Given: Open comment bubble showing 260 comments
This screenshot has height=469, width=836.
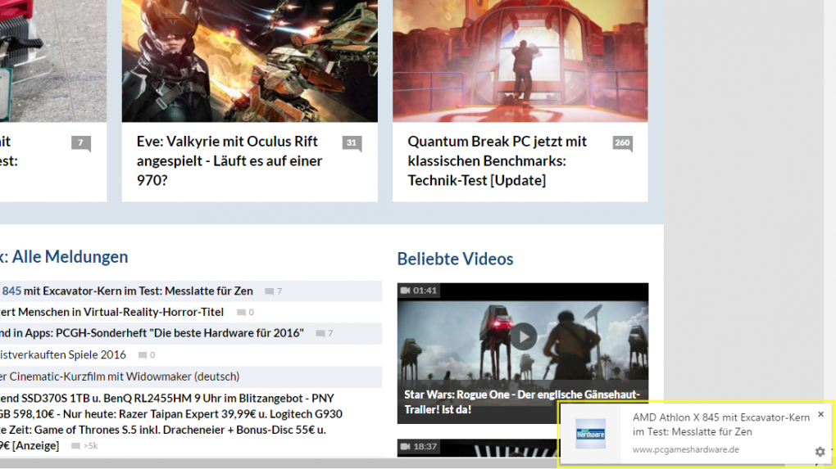Looking at the screenshot, I should (622, 143).
